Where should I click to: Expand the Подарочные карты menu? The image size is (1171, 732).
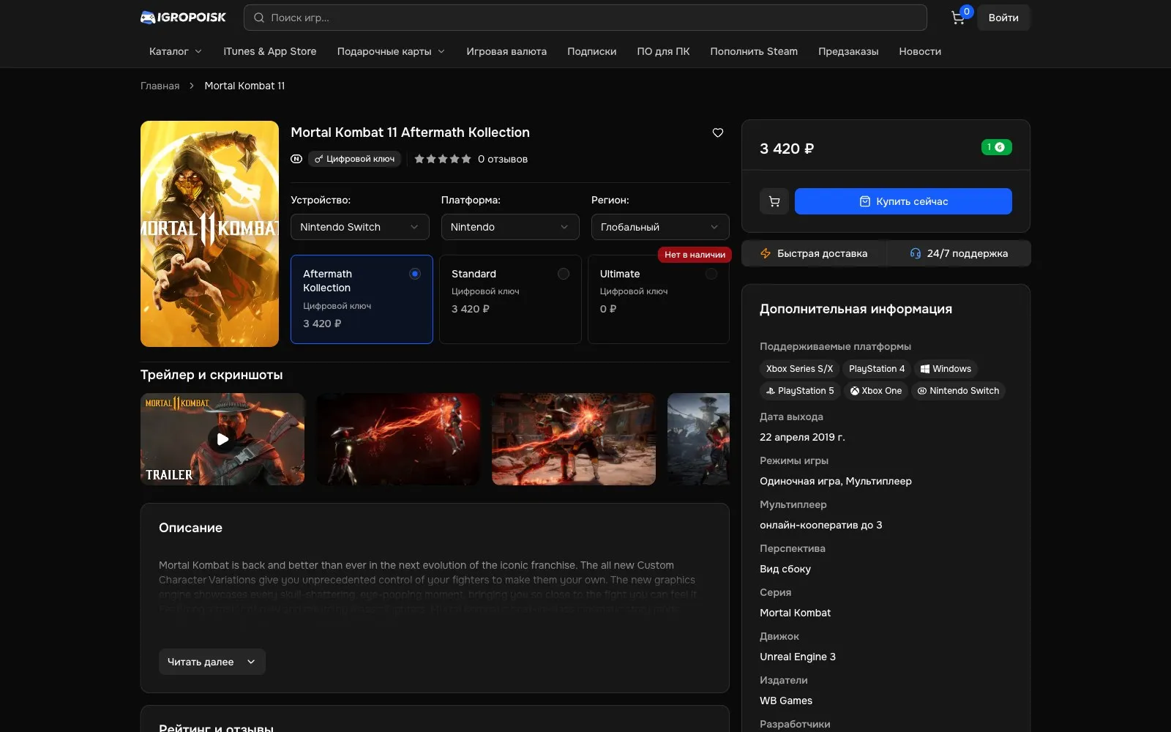tap(391, 51)
